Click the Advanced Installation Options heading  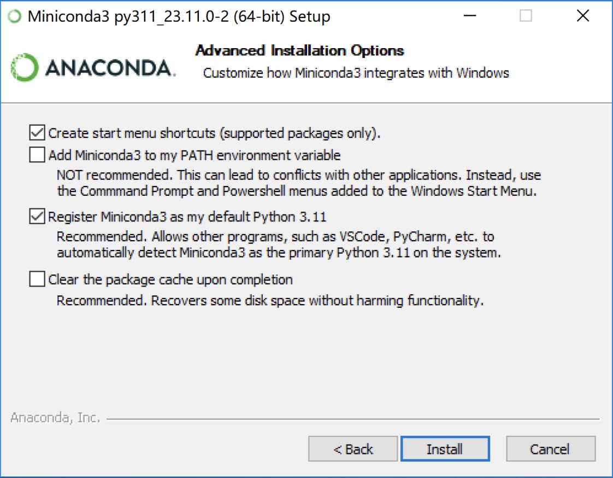(299, 50)
